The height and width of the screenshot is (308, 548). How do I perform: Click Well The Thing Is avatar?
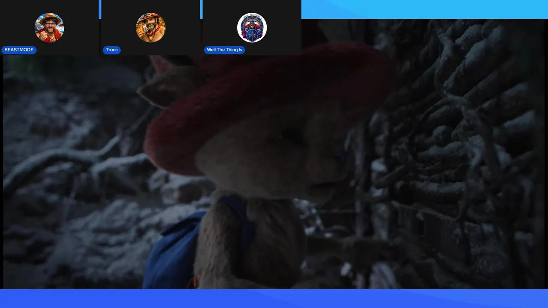(252, 27)
